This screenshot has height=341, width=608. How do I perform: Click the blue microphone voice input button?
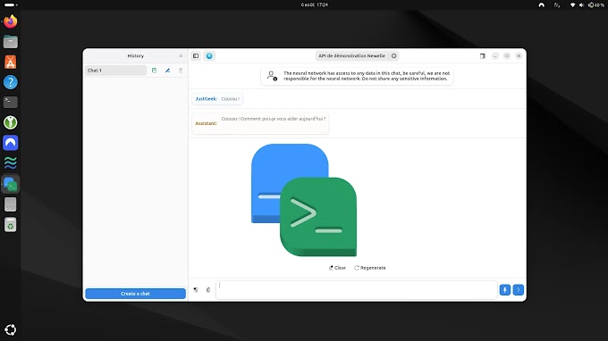505,290
